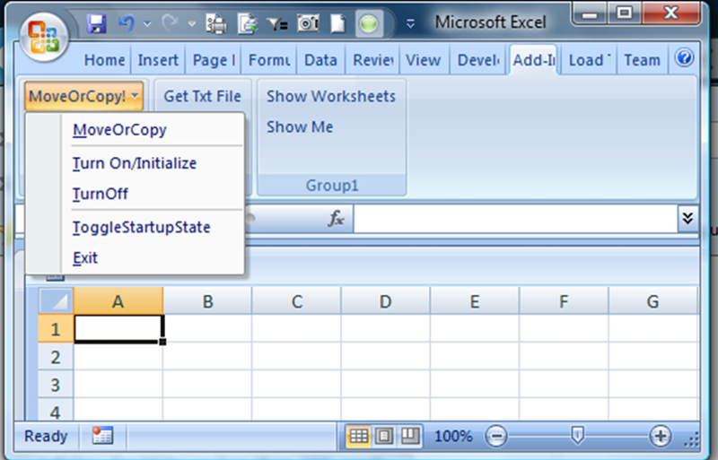Switch to the Review tab
This screenshot has height=460, width=718.
point(373,60)
